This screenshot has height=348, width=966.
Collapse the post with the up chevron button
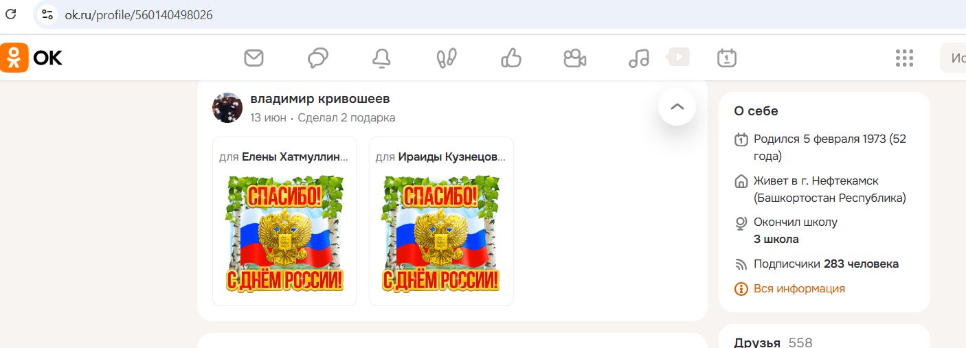click(x=677, y=106)
